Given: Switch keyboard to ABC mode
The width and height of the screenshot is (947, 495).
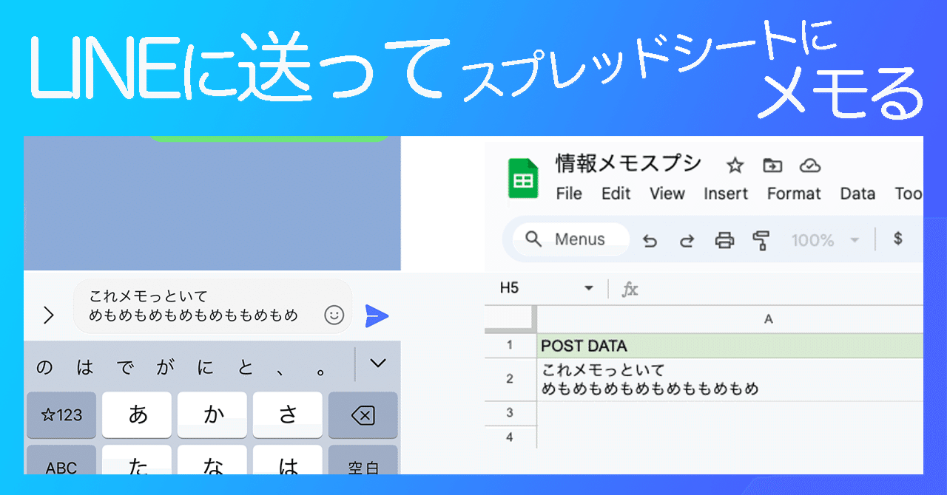Looking at the screenshot, I should pos(61,461).
